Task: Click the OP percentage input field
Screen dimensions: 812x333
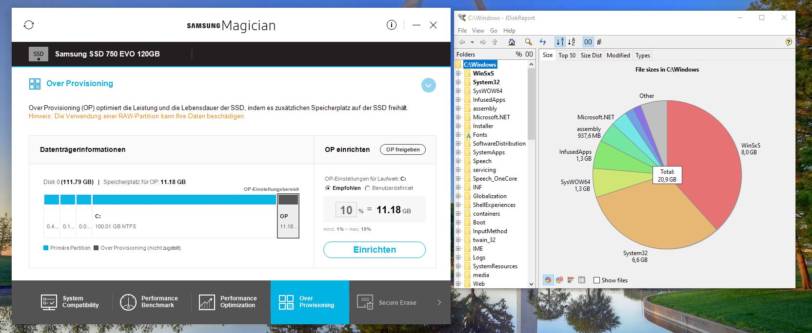Action: tap(346, 210)
